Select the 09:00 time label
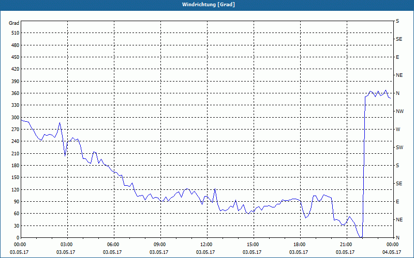The image size is (414, 258). 160,245
